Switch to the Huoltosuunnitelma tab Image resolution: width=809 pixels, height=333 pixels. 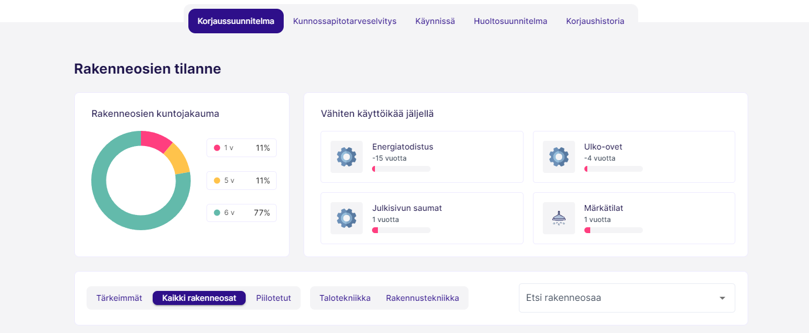click(511, 21)
